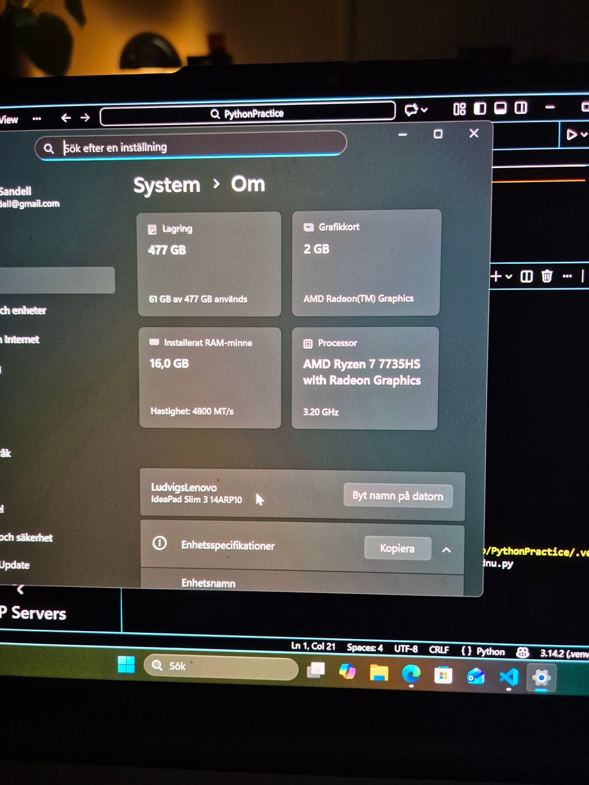Select the Enhetsnamn row

pos(302,583)
